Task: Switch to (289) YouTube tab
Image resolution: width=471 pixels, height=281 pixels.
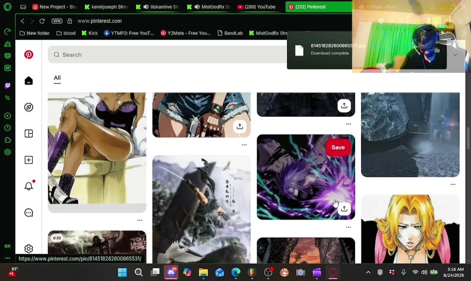Action: pos(259,7)
